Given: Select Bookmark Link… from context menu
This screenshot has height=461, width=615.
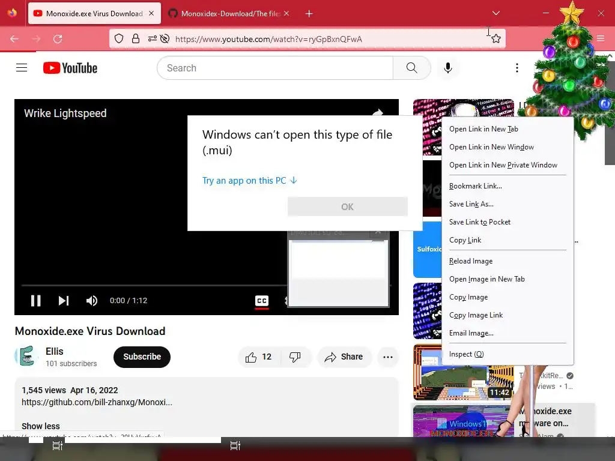Looking at the screenshot, I should point(507,186).
